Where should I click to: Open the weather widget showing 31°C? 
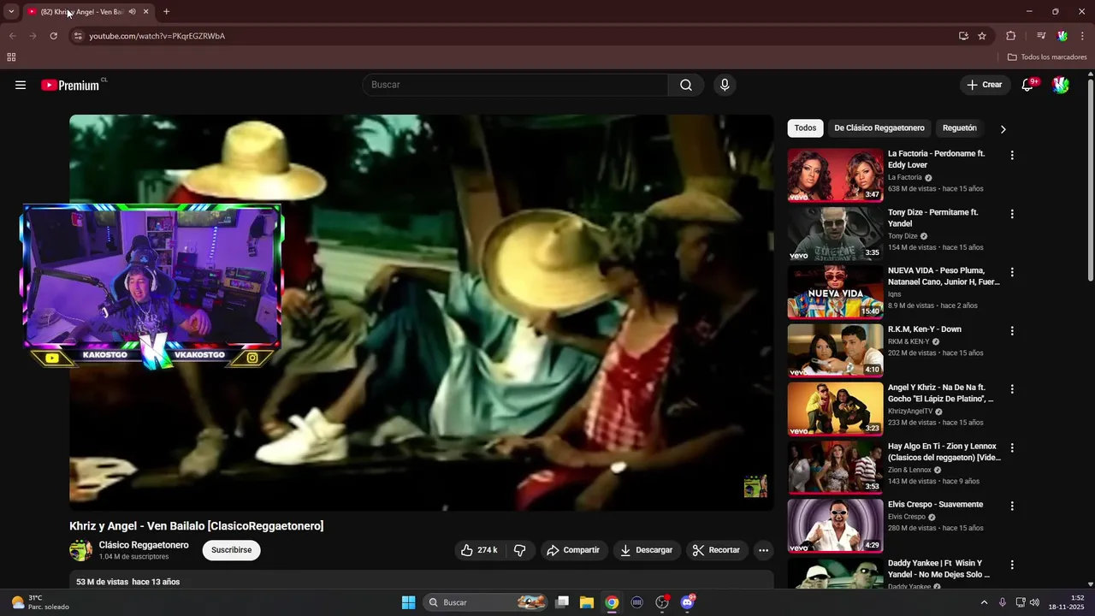point(40,602)
